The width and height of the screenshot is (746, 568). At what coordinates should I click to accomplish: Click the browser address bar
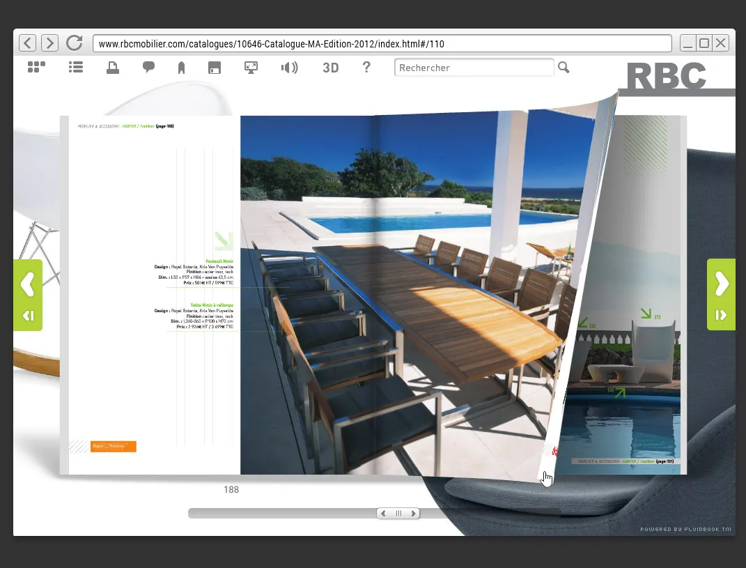pyautogui.click(x=382, y=44)
